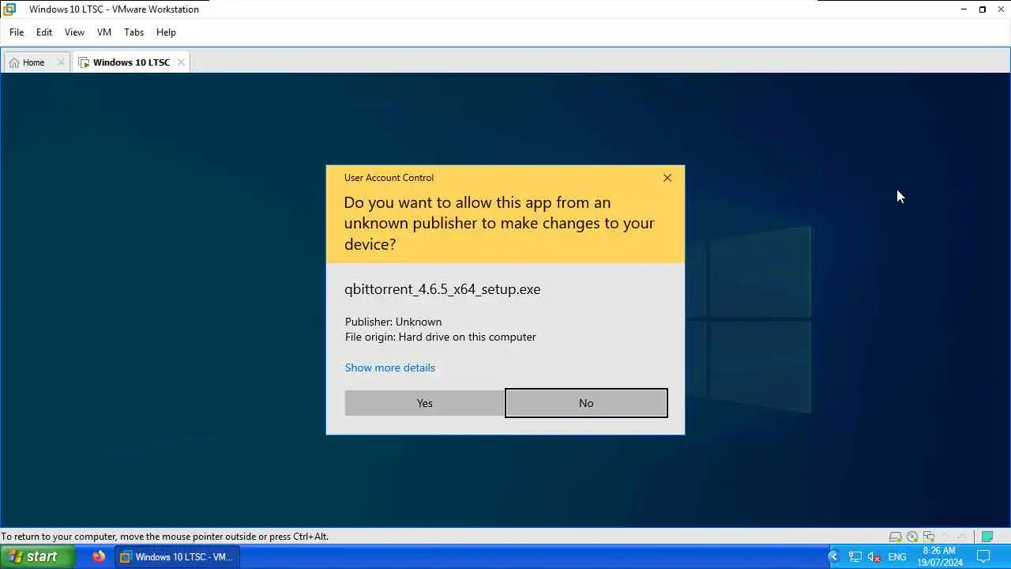Maximize the VMware Workstation window
Image resolution: width=1011 pixels, height=569 pixels.
(983, 9)
